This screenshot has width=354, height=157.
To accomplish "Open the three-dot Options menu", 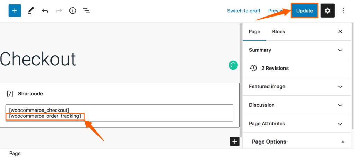I will pos(343,11).
